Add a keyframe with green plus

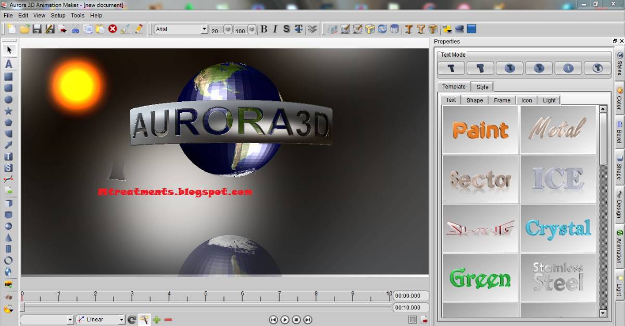[156, 319]
